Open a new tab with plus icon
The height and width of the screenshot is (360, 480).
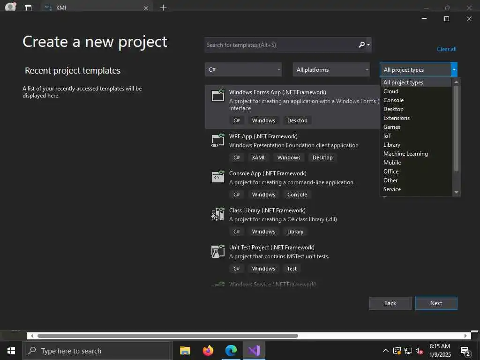pyautogui.click(x=164, y=7)
